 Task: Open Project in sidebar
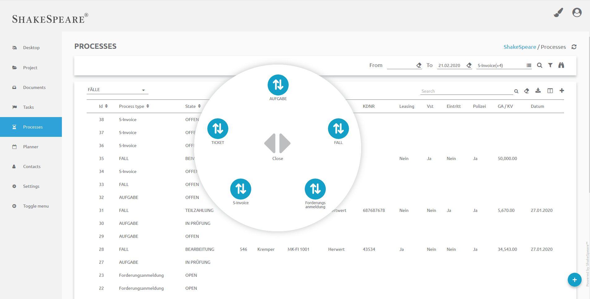pos(31,68)
